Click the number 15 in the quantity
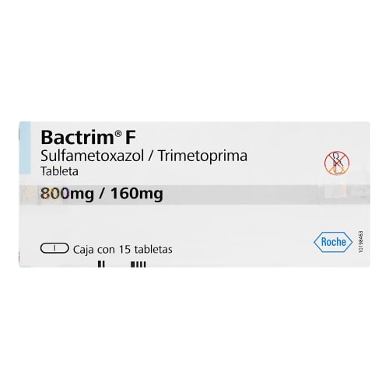389x389 pixels. [x=124, y=249]
